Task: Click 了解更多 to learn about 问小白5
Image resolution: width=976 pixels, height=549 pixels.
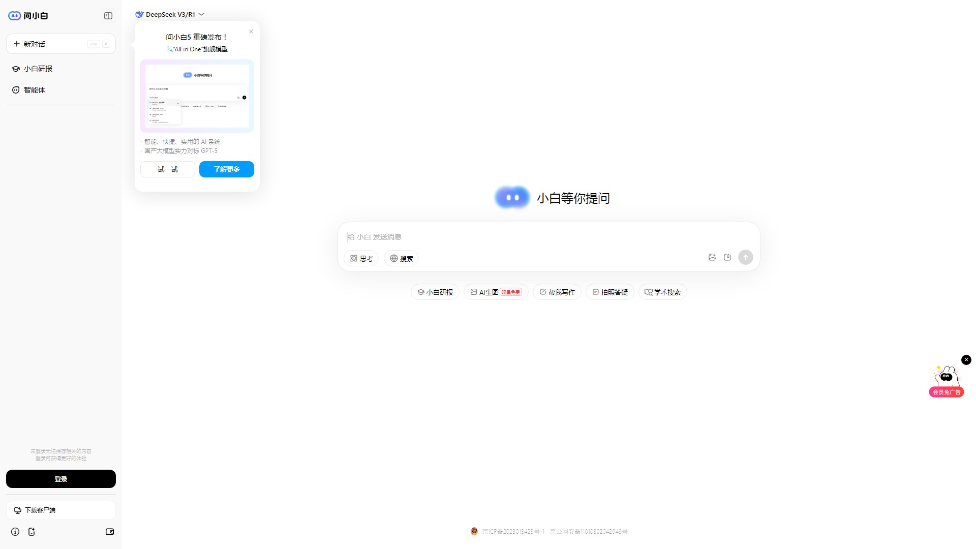Action: pos(226,169)
